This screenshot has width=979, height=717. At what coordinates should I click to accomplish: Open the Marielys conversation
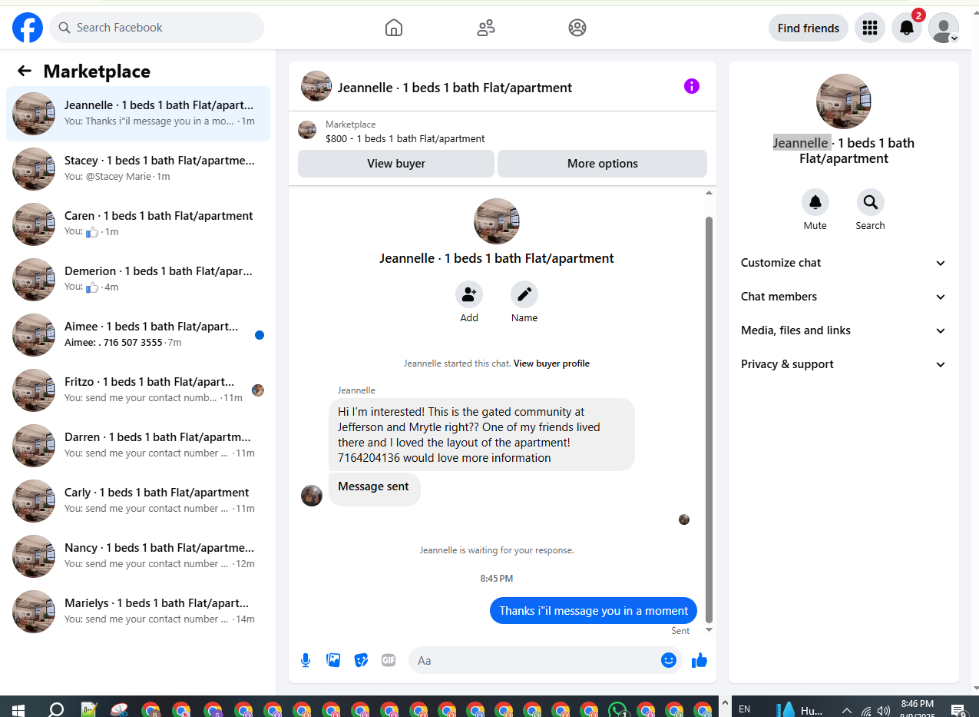tap(138, 612)
